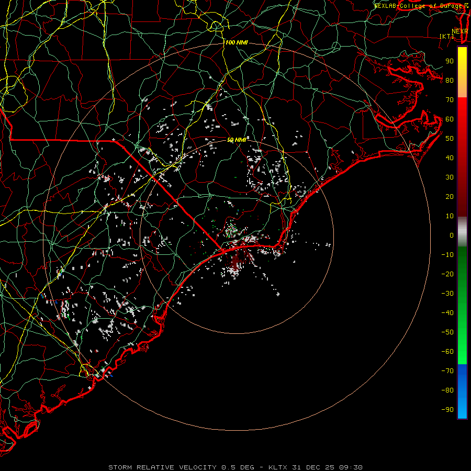Viewport: 471px width, 471px height.
Task: Select the -60 value on the velocity scale
Action: (x=447, y=352)
